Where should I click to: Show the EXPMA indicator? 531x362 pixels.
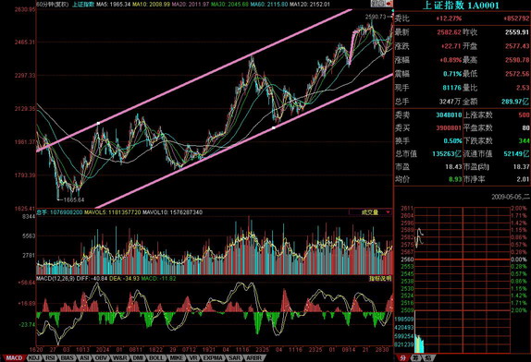(x=213, y=358)
